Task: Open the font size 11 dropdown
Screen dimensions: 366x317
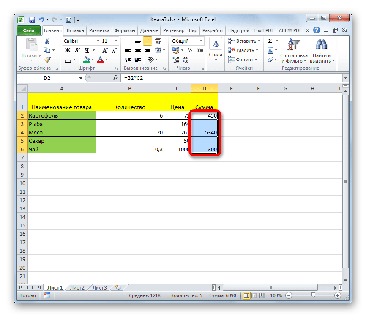Action: coord(116,41)
